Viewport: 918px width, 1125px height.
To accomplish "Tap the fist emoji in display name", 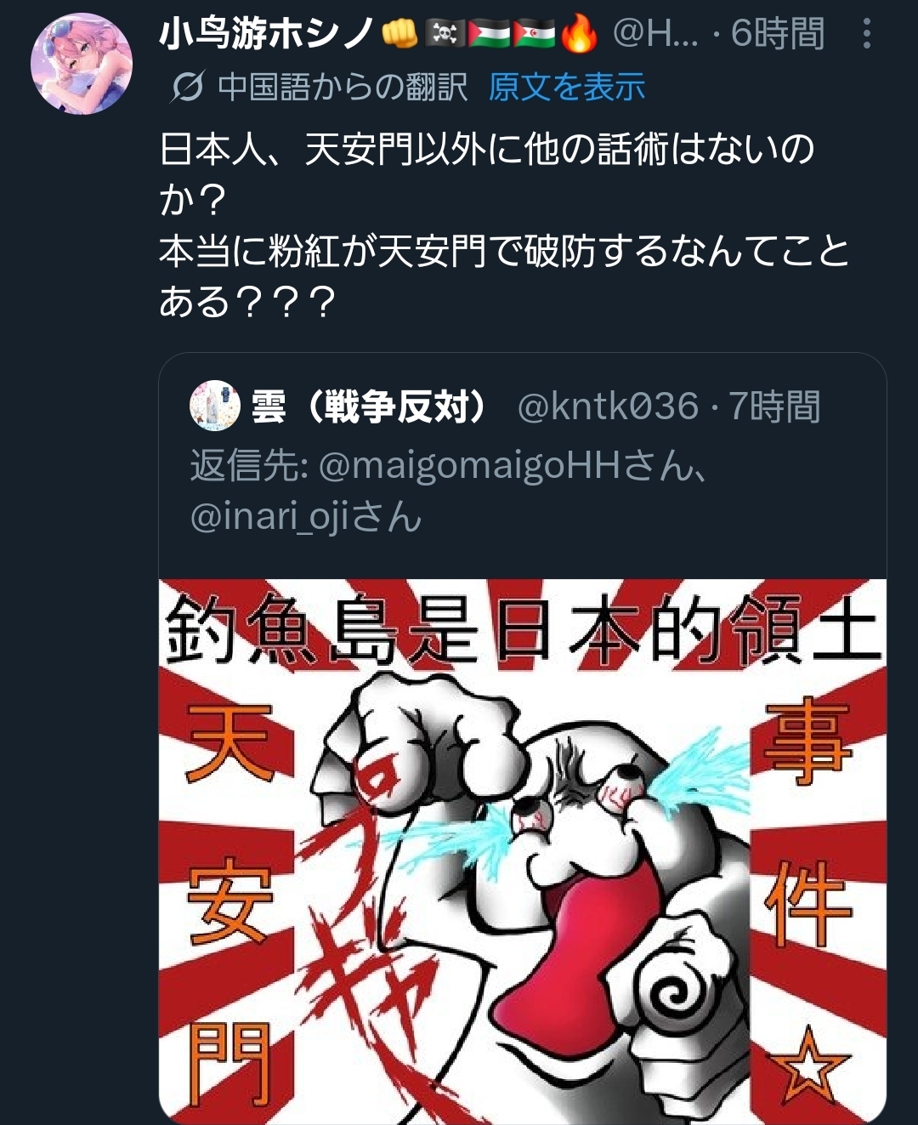I will (x=399, y=34).
